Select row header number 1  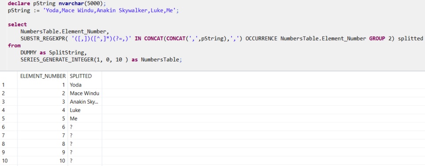point(9,85)
